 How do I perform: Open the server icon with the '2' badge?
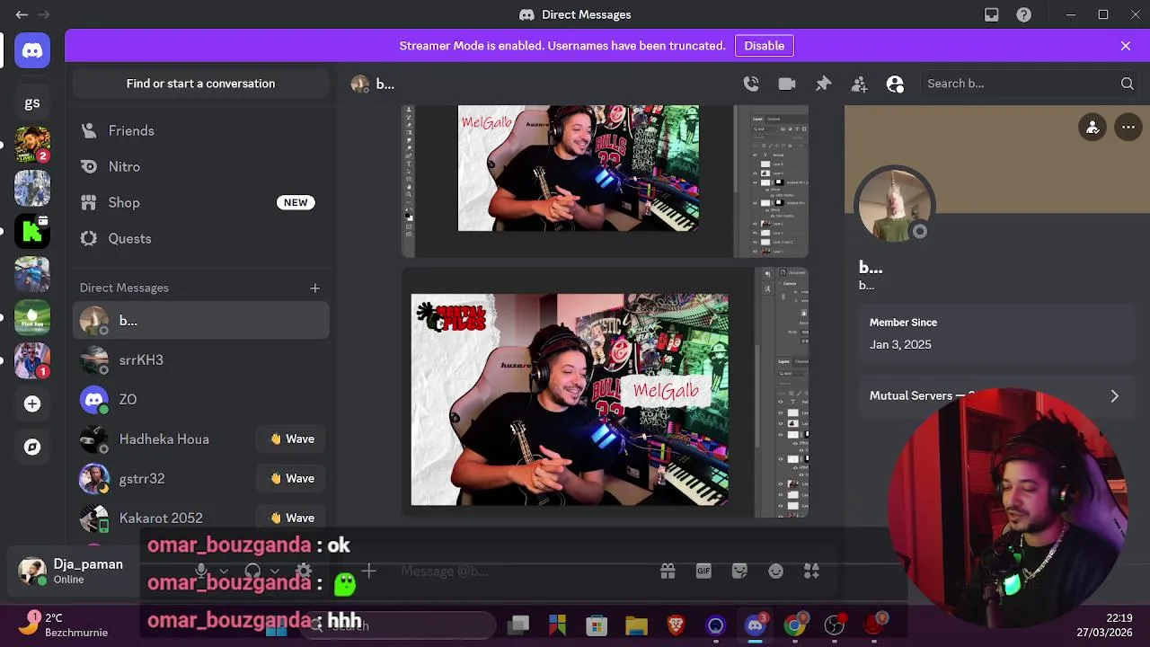(32, 145)
